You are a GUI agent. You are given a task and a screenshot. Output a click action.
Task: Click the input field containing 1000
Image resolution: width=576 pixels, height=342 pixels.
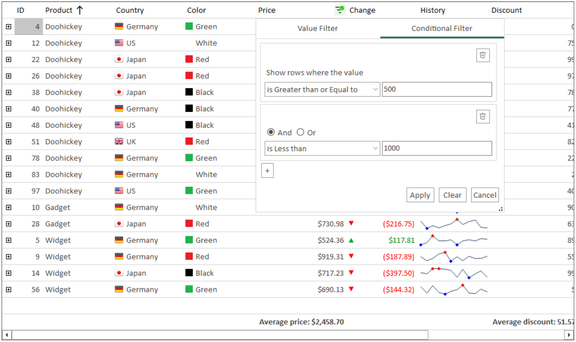click(x=437, y=148)
